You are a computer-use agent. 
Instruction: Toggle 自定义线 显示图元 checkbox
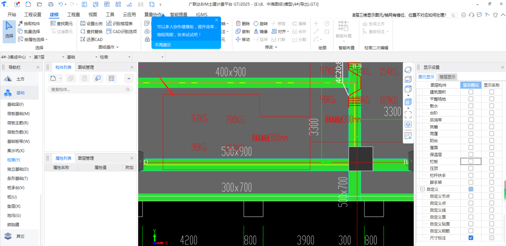pos(471,210)
